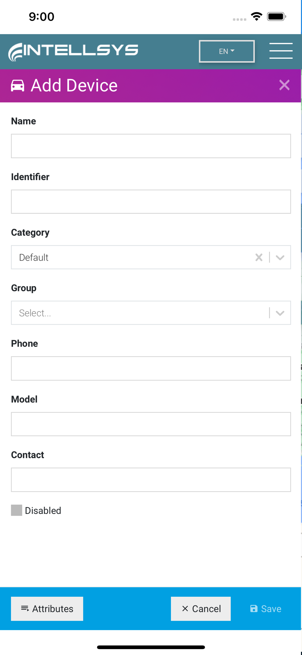Tap the Intellsys logo
This screenshot has width=302, height=655.
[73, 51]
